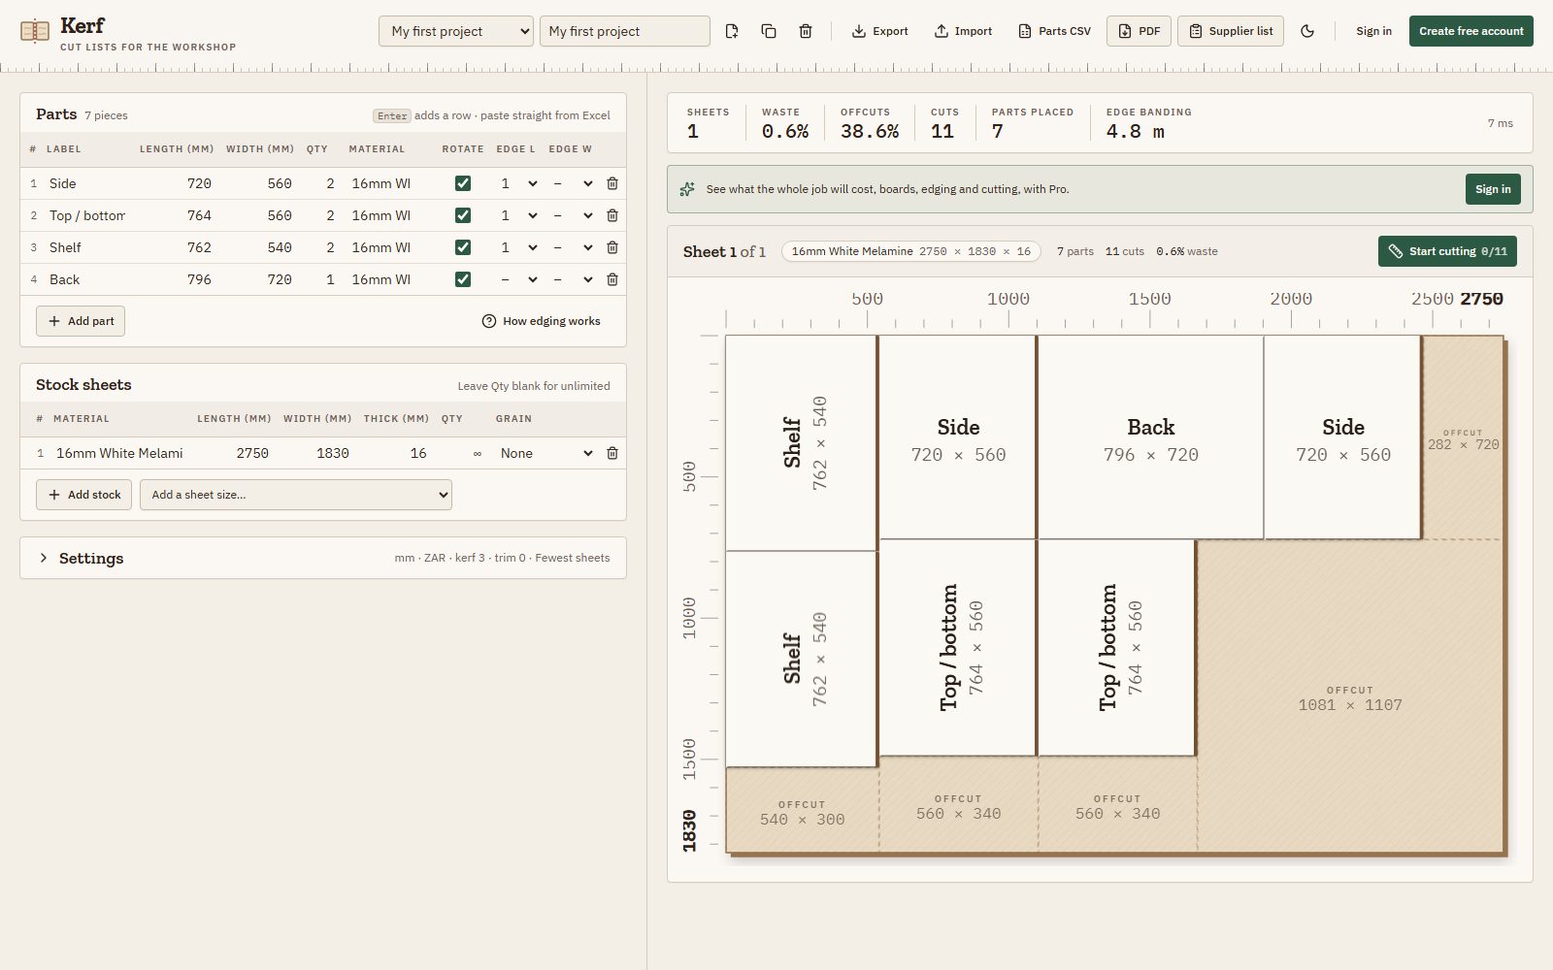Generate the PDF cut list
1553x970 pixels.
tap(1140, 31)
